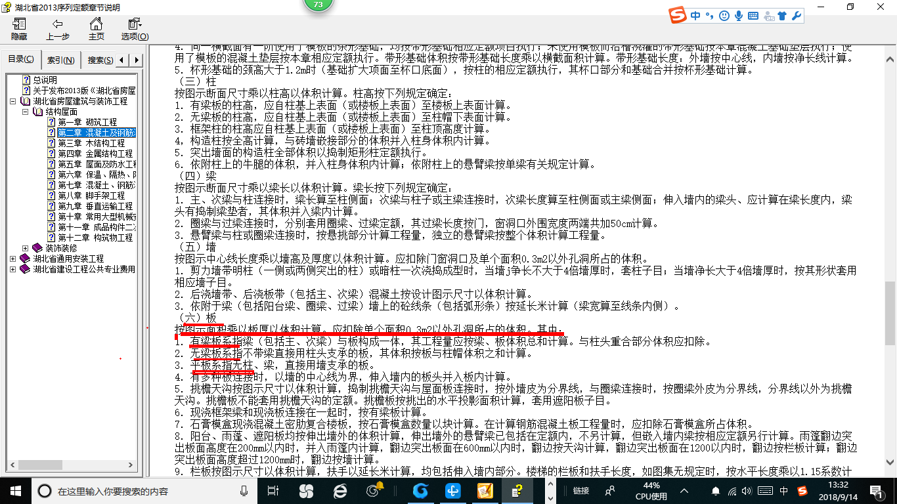Open Sogou soft keyboard icon
Image resolution: width=897 pixels, height=504 pixels.
coord(753,16)
